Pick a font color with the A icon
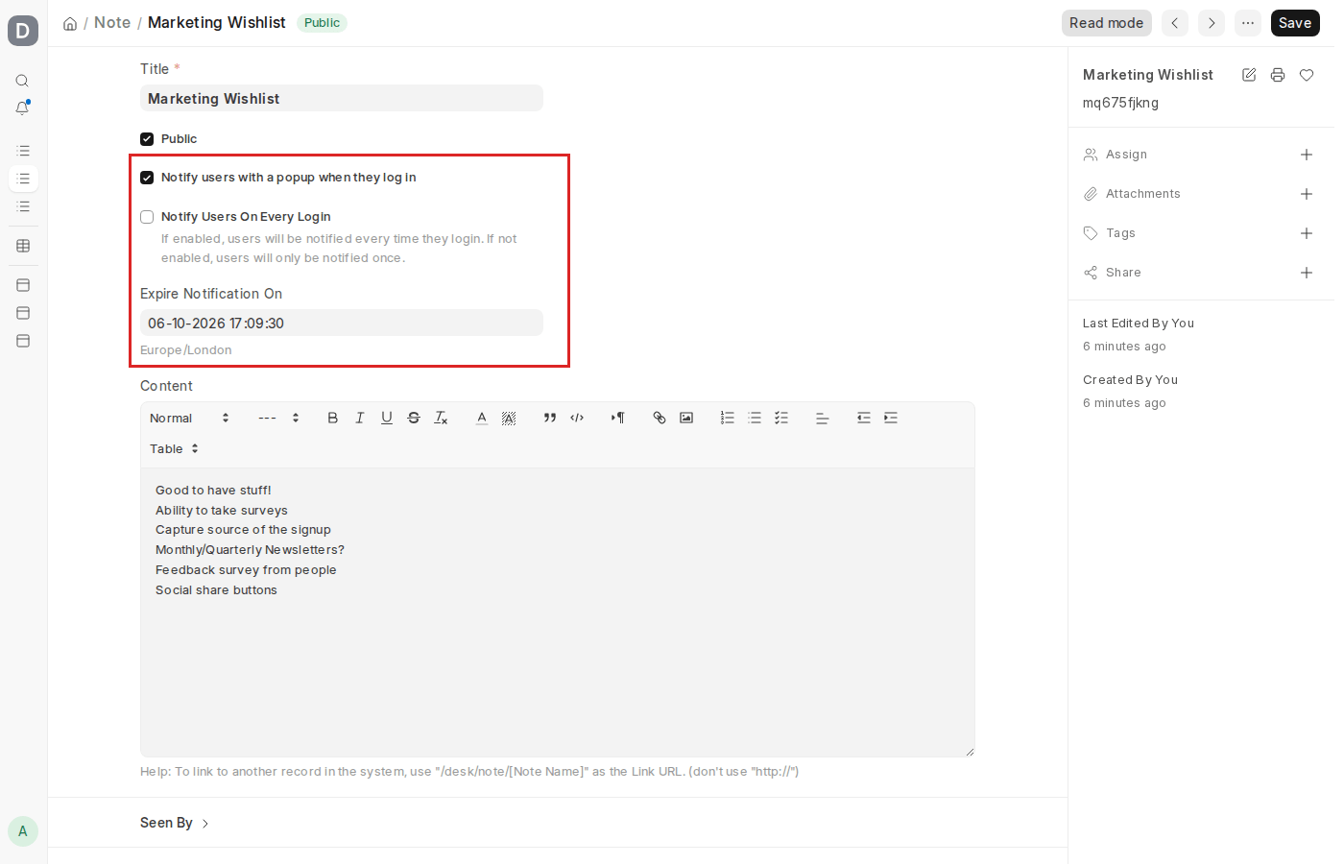Screen dimensions: 1344x864 pos(482,418)
